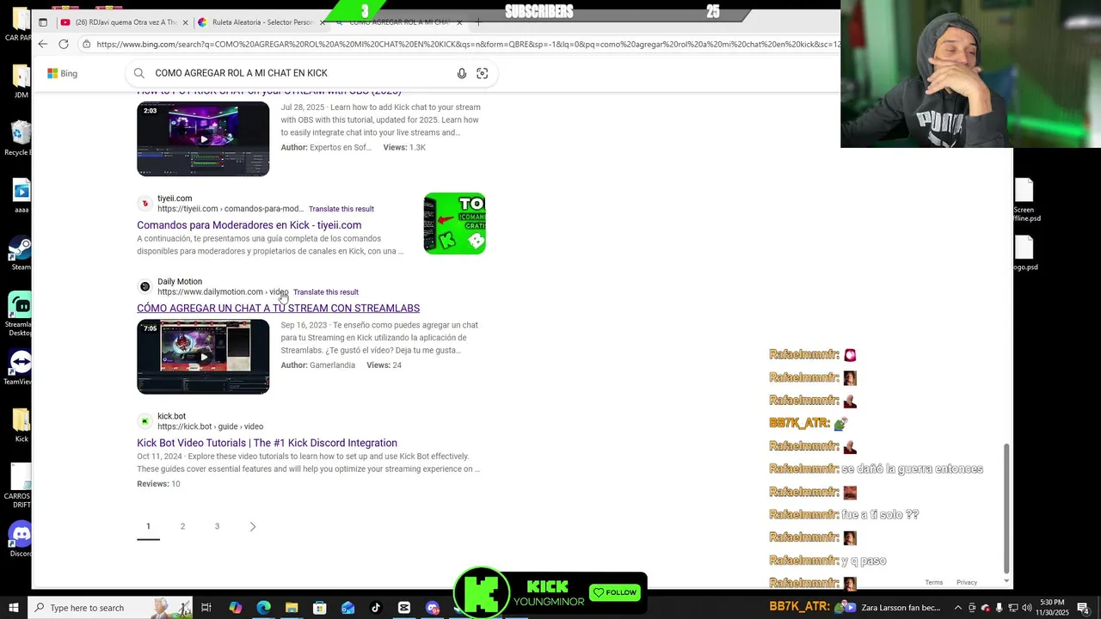Go to results page 3

(x=217, y=526)
